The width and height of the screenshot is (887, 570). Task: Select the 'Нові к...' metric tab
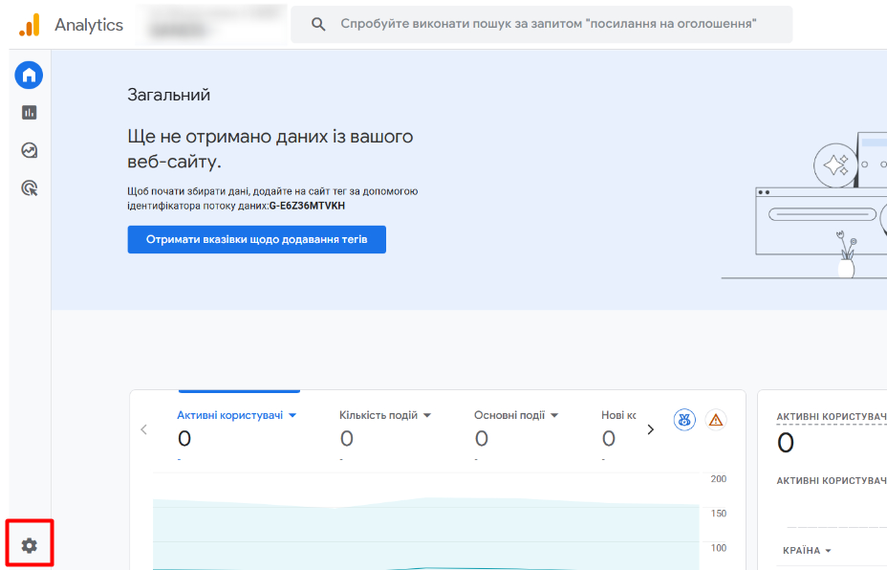point(617,415)
